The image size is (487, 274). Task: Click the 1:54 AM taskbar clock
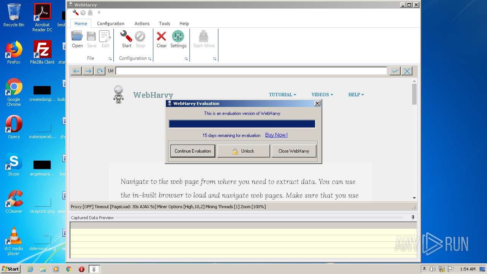[x=468, y=269]
